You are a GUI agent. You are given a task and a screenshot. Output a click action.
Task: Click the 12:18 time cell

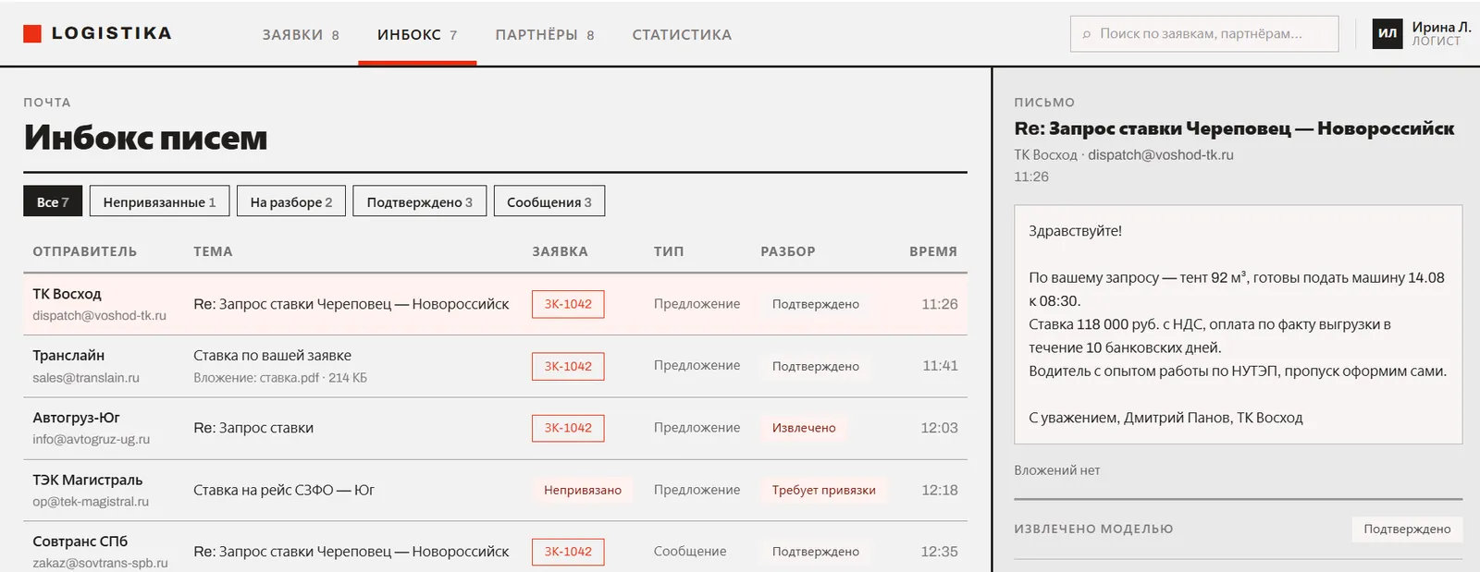tap(940, 490)
